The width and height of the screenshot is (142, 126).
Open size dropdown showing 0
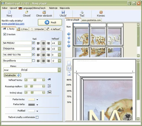click(59, 55)
